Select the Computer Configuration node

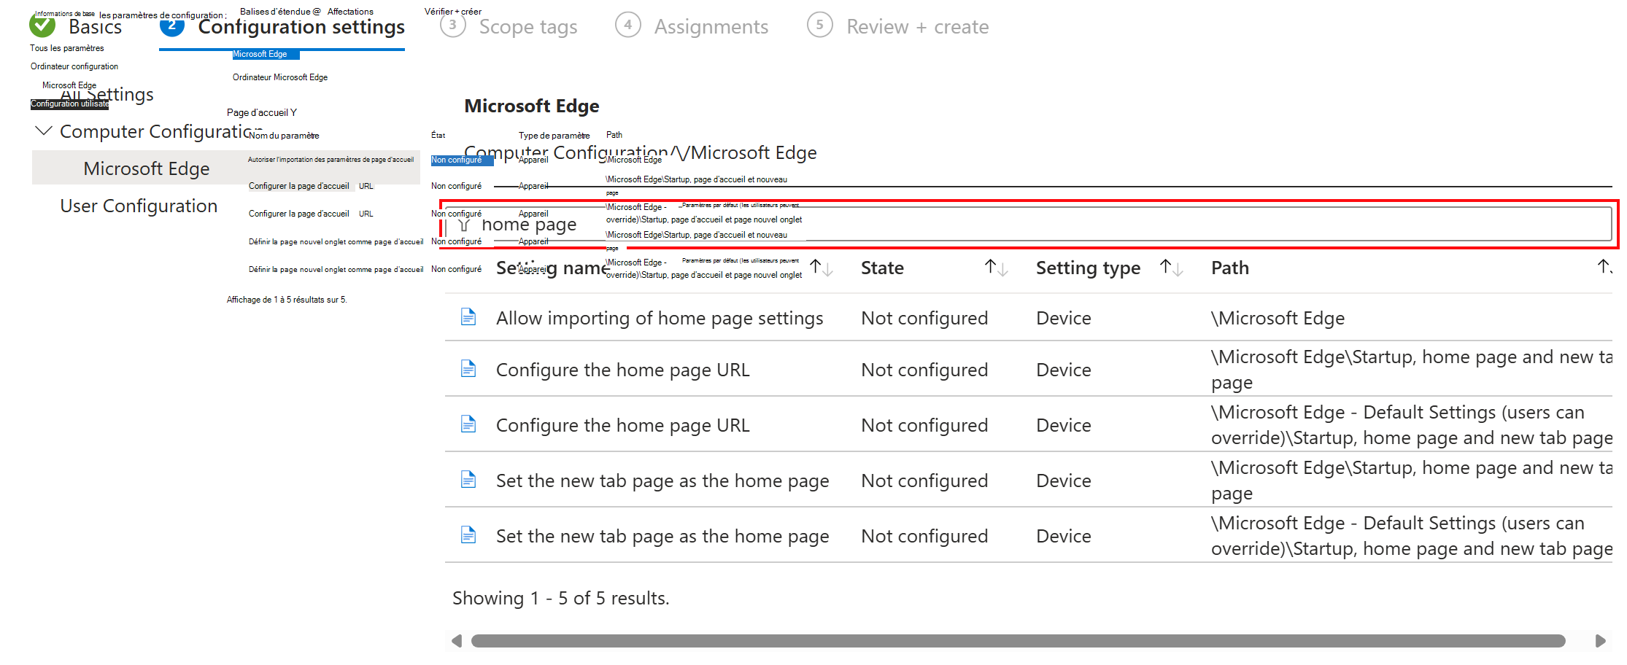[161, 131]
